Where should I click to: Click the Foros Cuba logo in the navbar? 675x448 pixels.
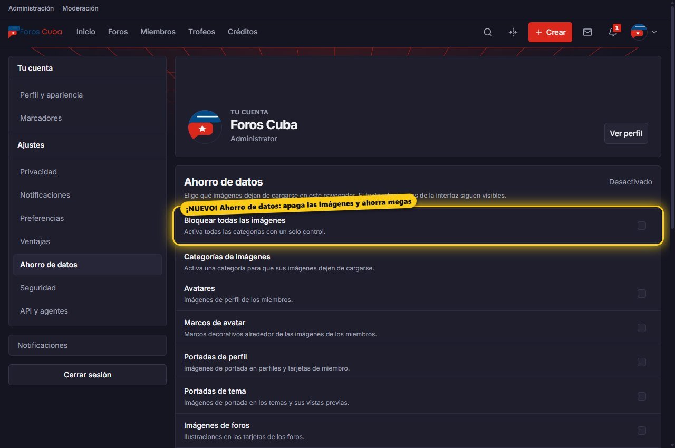(35, 32)
